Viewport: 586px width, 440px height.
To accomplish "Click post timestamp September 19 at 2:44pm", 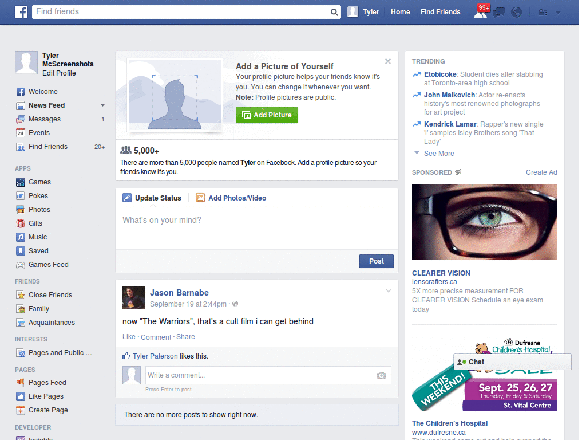I will coord(188,304).
